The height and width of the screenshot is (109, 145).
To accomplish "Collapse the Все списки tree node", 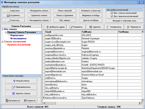I will pos(3,29).
